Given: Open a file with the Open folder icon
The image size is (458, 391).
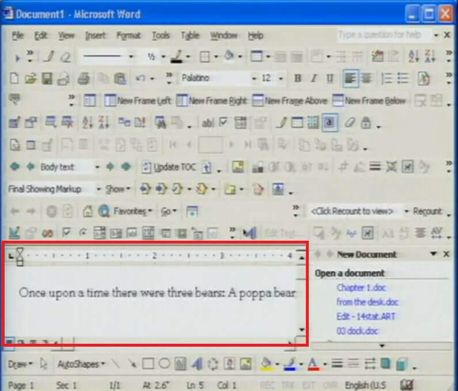Looking at the screenshot, I should (31, 78).
